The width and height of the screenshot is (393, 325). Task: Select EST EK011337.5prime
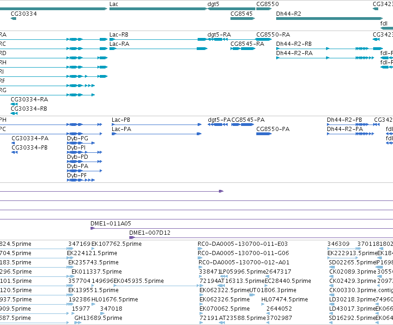pyautogui.click(x=97, y=272)
